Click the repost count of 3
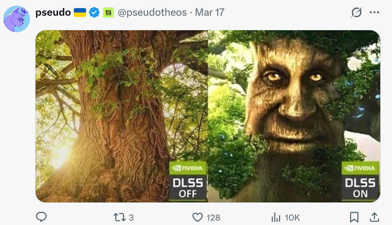The width and height of the screenshot is (392, 225). tap(131, 218)
